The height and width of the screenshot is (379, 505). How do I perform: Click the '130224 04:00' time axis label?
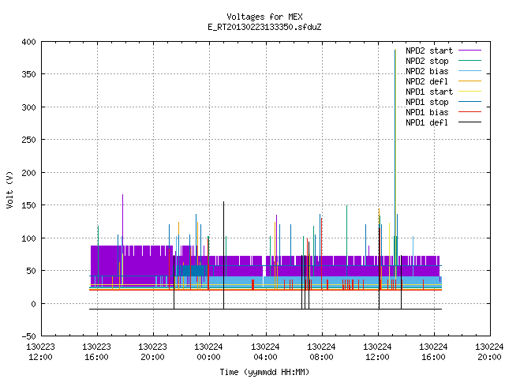pyautogui.click(x=265, y=352)
